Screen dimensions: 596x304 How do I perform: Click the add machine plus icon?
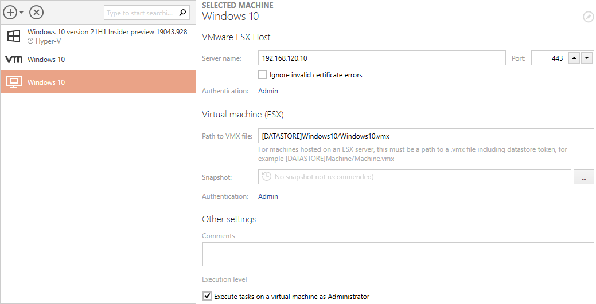coord(10,13)
